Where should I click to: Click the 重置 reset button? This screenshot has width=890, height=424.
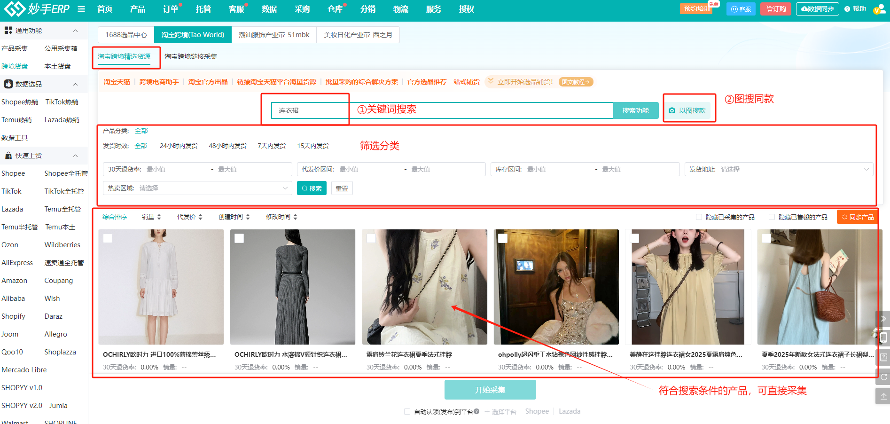coord(342,188)
